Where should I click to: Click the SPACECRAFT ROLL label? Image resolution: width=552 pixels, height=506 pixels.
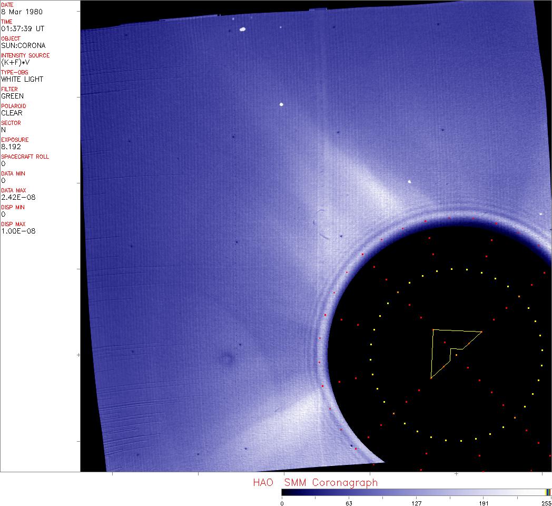pyautogui.click(x=25, y=157)
